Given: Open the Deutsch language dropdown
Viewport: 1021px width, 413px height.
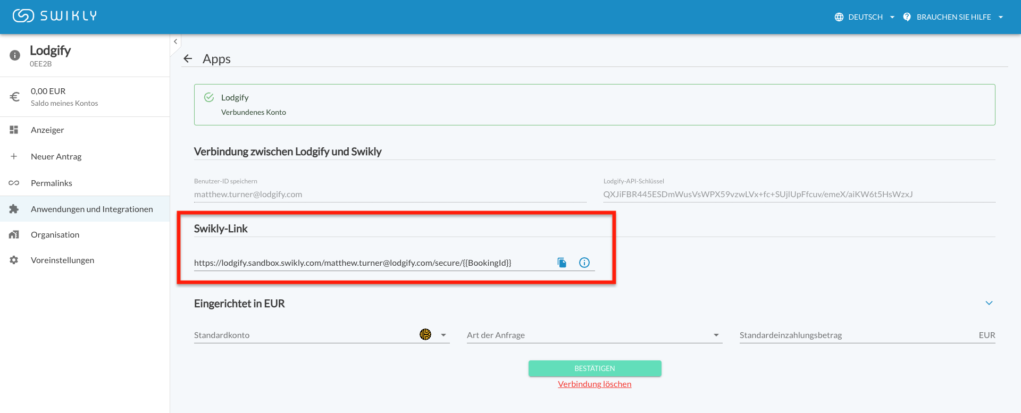Looking at the screenshot, I should point(865,17).
